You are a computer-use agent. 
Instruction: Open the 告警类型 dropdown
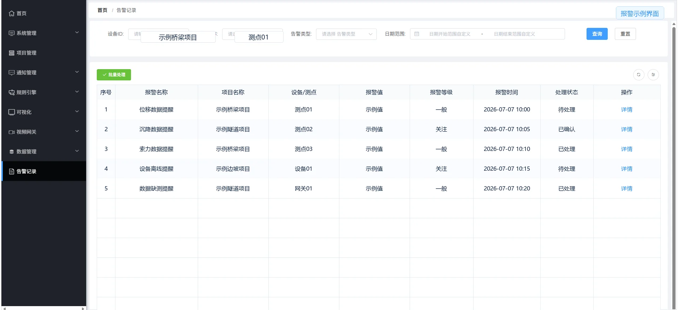(346, 34)
